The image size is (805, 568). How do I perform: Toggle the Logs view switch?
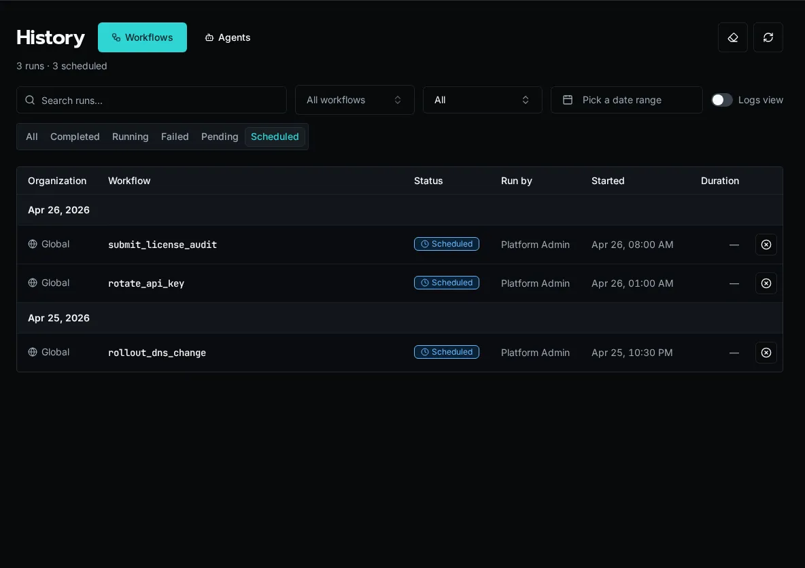722,100
